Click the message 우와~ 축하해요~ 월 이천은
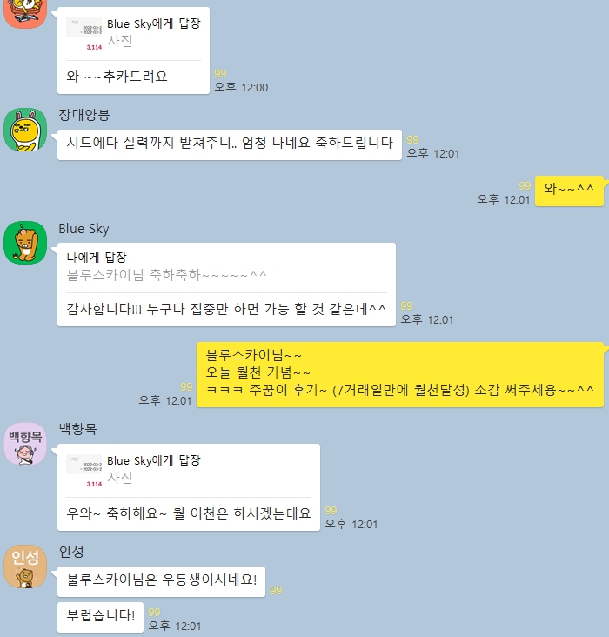This screenshot has width=609, height=637. [x=189, y=514]
